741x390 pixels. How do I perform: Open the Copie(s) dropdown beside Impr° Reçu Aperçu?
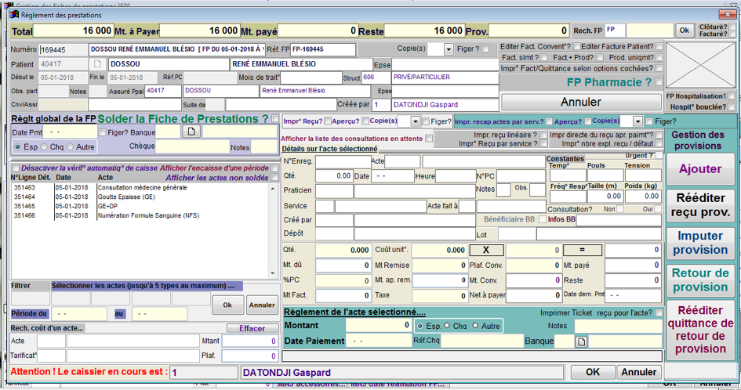click(414, 122)
